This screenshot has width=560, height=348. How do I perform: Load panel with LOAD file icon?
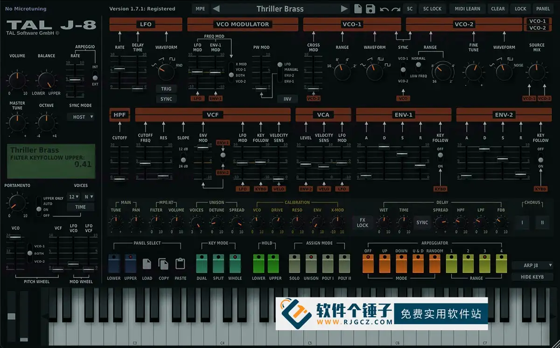147,264
